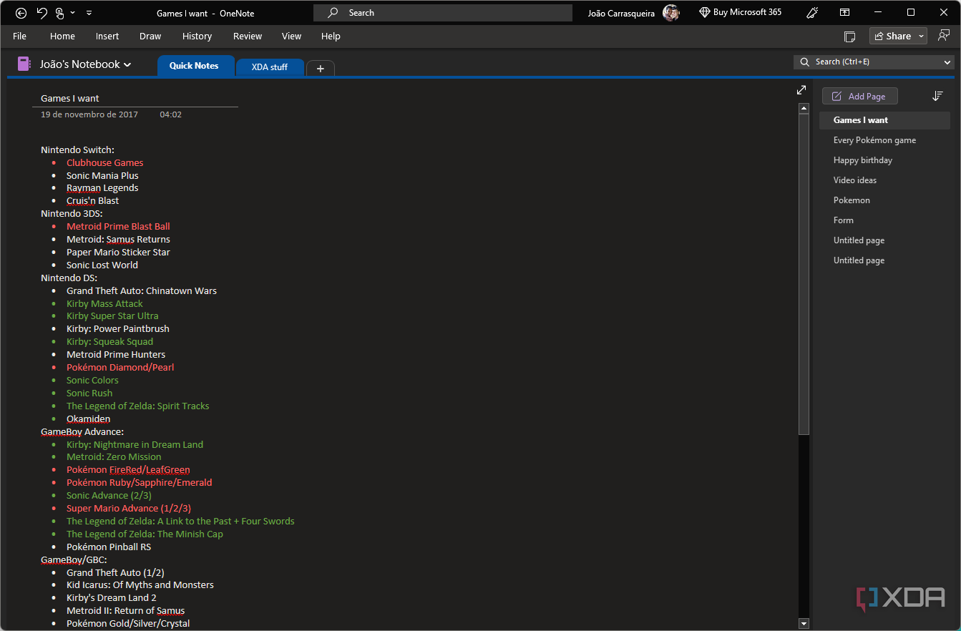Screen dimensions: 961x631
Task: Click Nintendo Switch: heading
Action: pyautogui.click(x=77, y=150)
